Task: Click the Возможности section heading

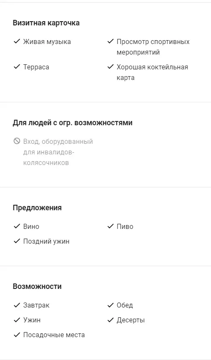Action: pos(37,286)
